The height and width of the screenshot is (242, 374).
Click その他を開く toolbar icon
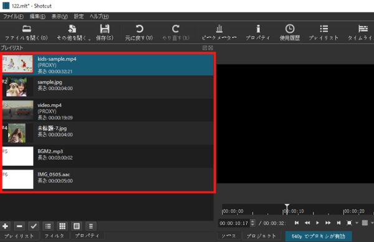click(x=73, y=32)
